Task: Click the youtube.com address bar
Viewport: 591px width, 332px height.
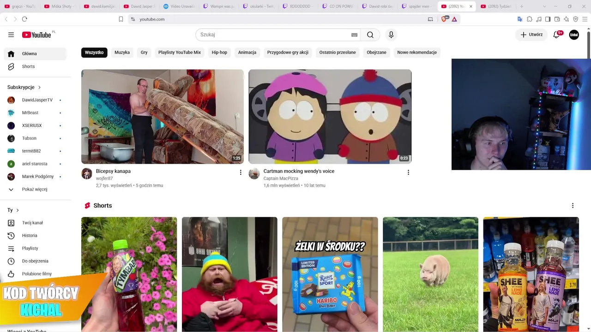Action: click(282, 19)
